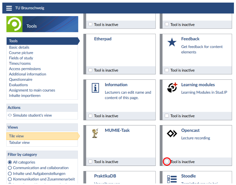Open Assignment to main courses

(x=32, y=90)
